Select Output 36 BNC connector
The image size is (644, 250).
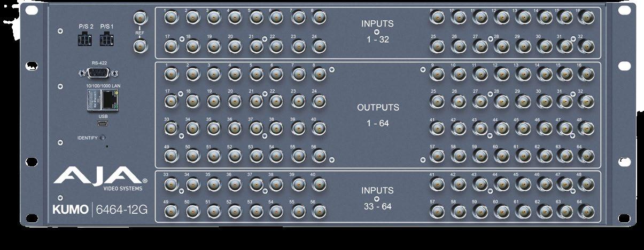click(x=235, y=128)
